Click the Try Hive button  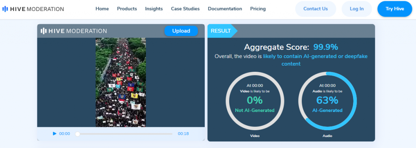395,9
